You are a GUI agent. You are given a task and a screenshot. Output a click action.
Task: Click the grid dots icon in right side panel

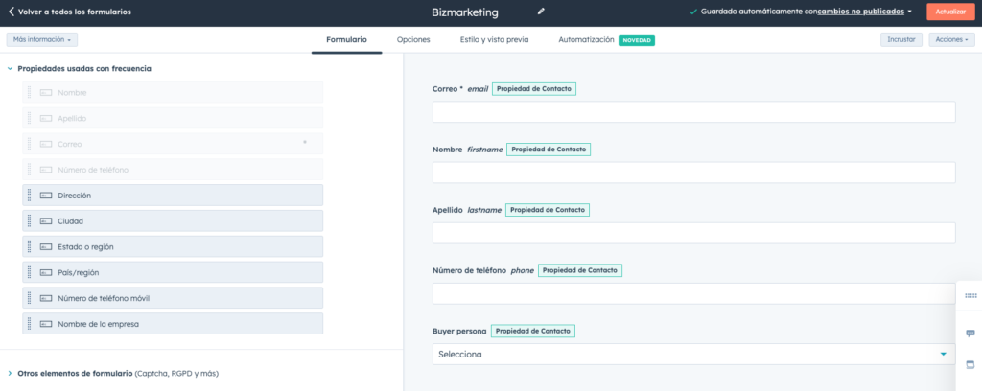[970, 295]
